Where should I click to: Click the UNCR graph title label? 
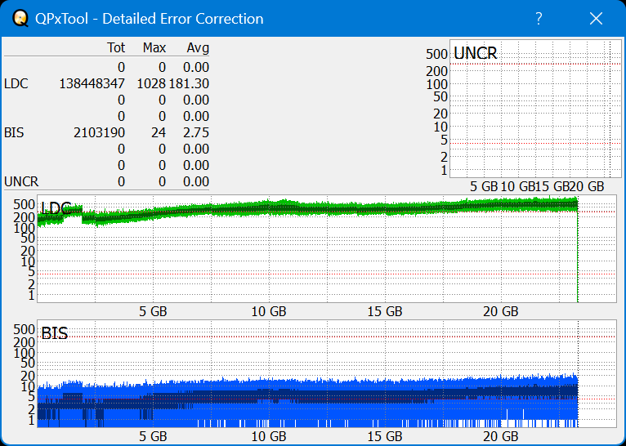click(476, 53)
